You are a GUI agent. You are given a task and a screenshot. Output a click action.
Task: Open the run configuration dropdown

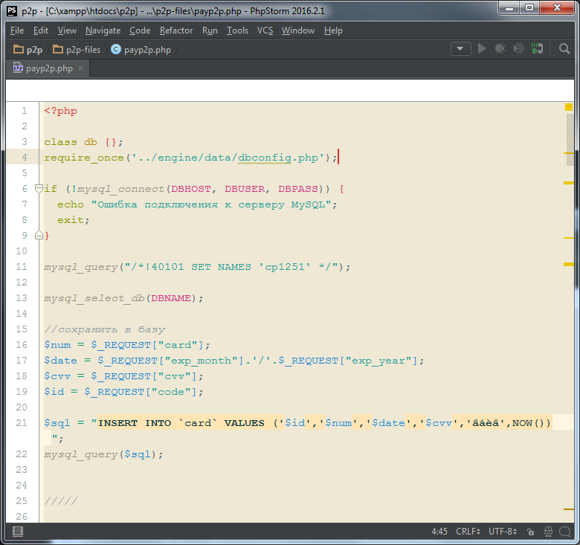pos(461,48)
